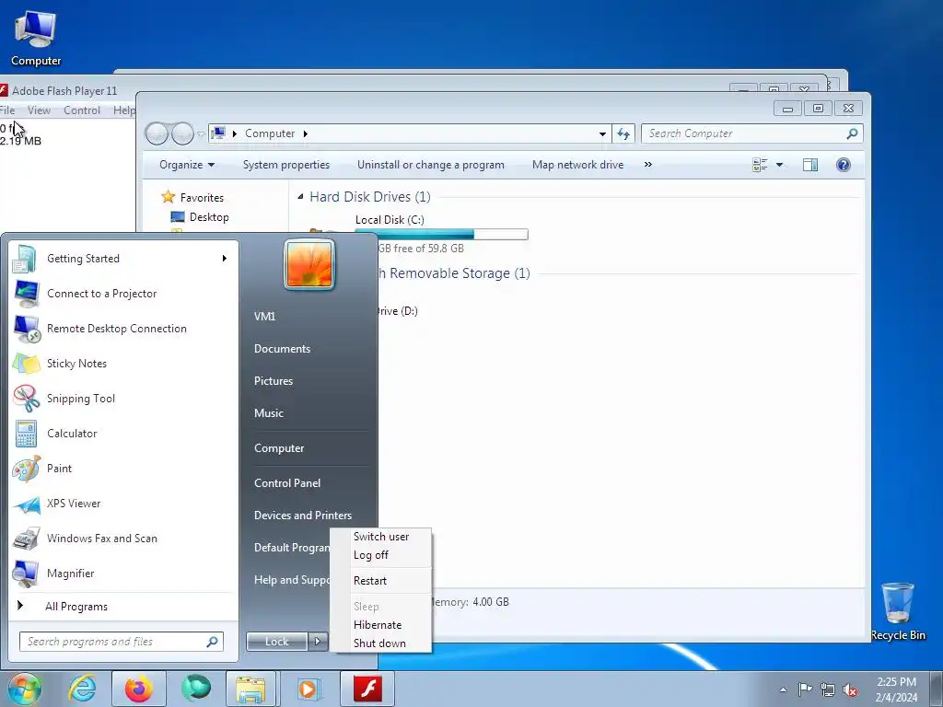Open Paint program
Viewport: 943px width, 707px height.
tap(123, 469)
